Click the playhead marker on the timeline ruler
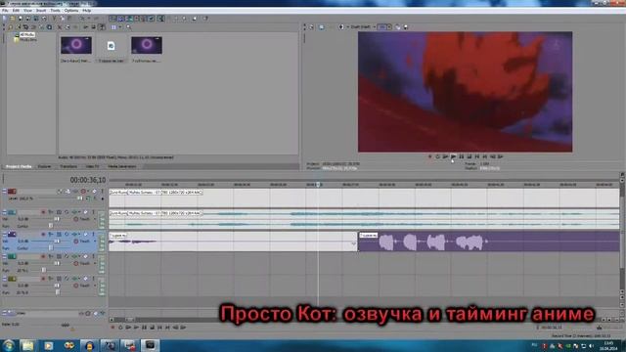626x352 pixels. pos(318,185)
